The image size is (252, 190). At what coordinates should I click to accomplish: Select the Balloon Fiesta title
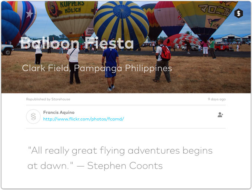click(x=77, y=43)
